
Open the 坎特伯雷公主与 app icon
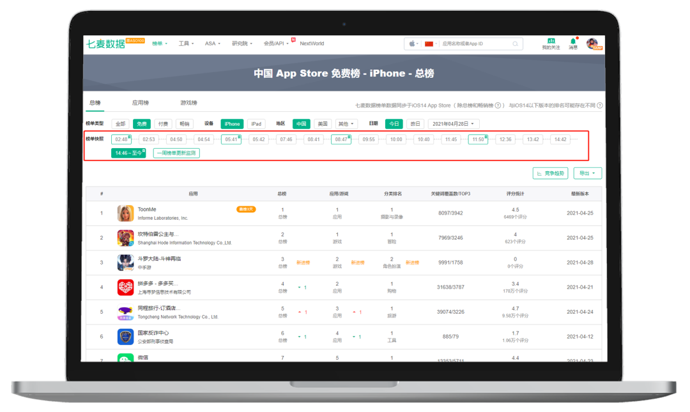[x=125, y=238]
